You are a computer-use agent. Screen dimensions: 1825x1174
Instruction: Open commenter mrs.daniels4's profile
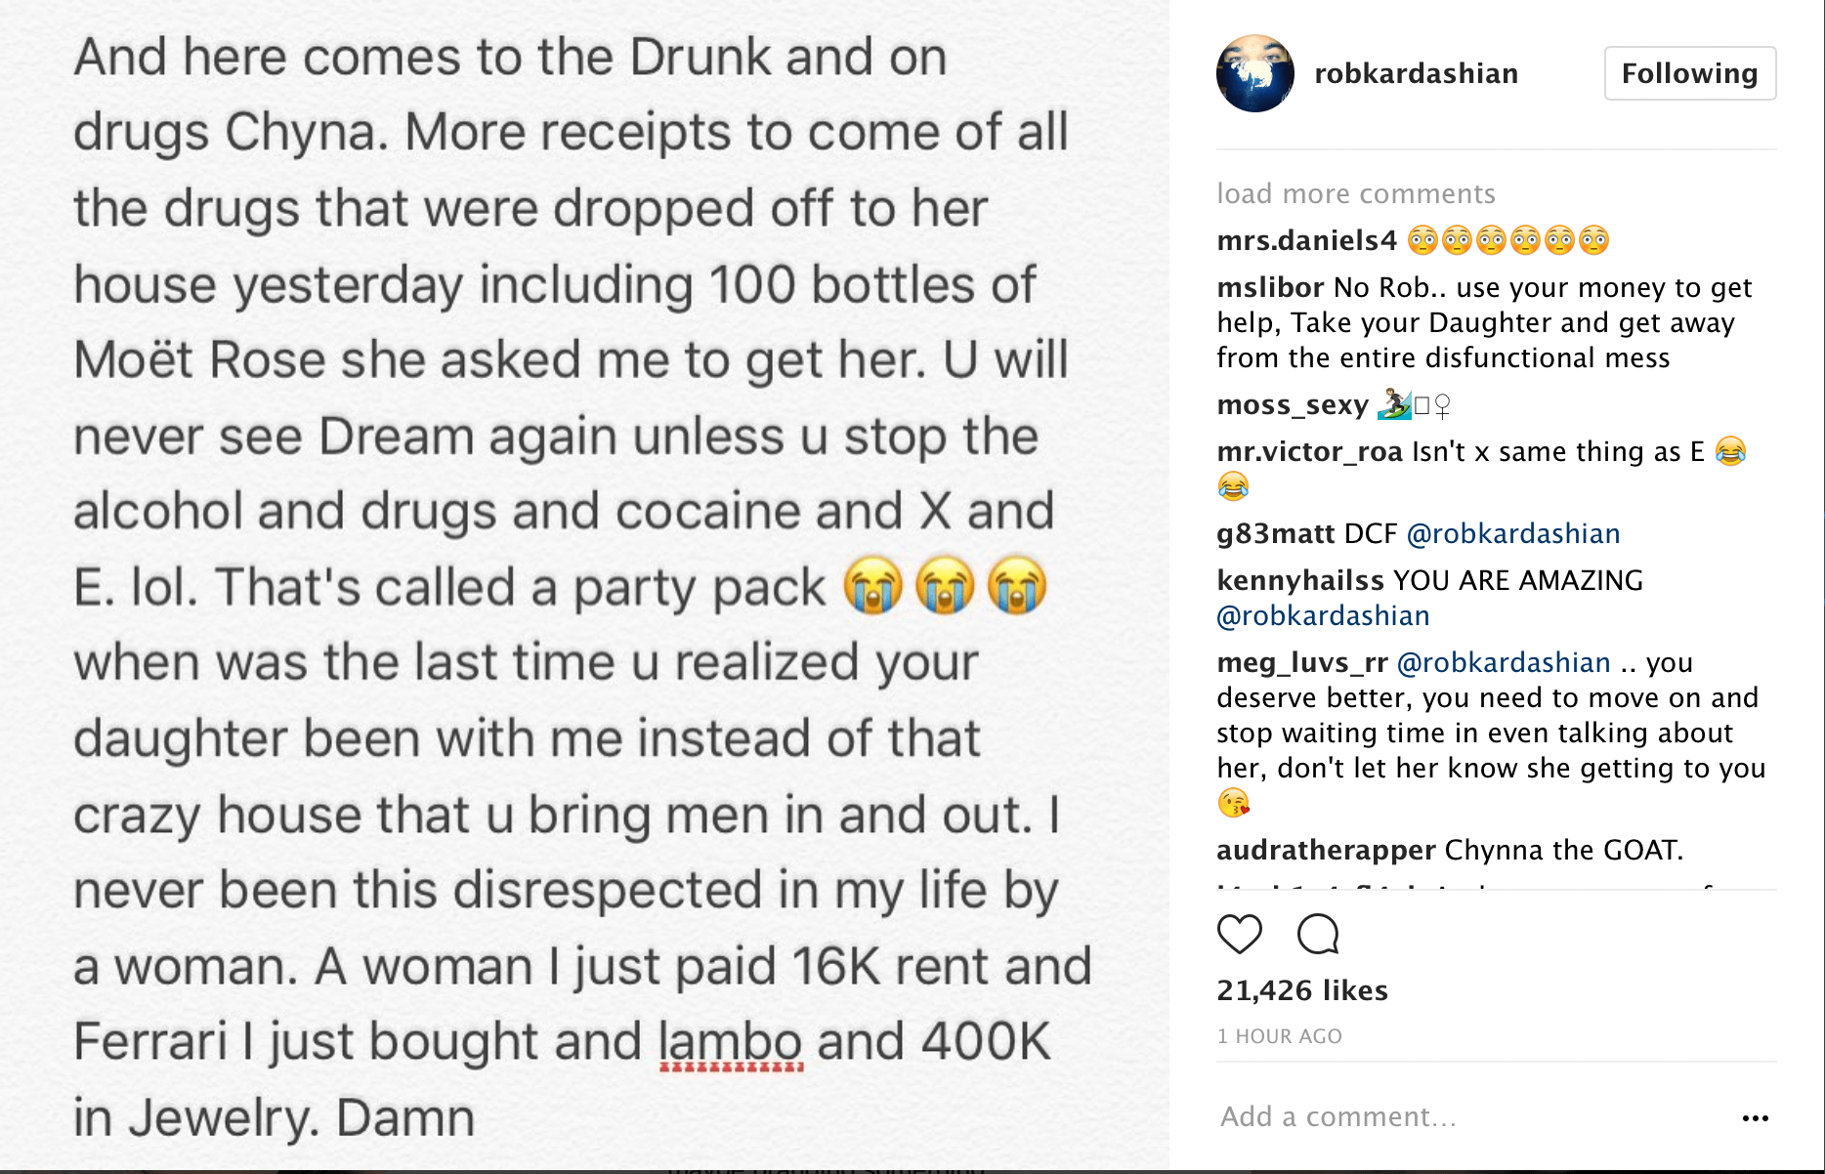pyautogui.click(x=1306, y=240)
